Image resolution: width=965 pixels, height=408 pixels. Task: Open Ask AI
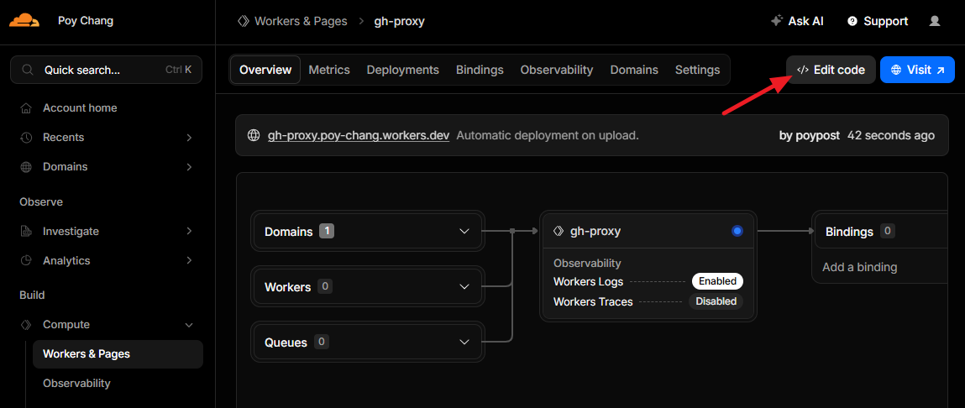pyautogui.click(x=797, y=22)
